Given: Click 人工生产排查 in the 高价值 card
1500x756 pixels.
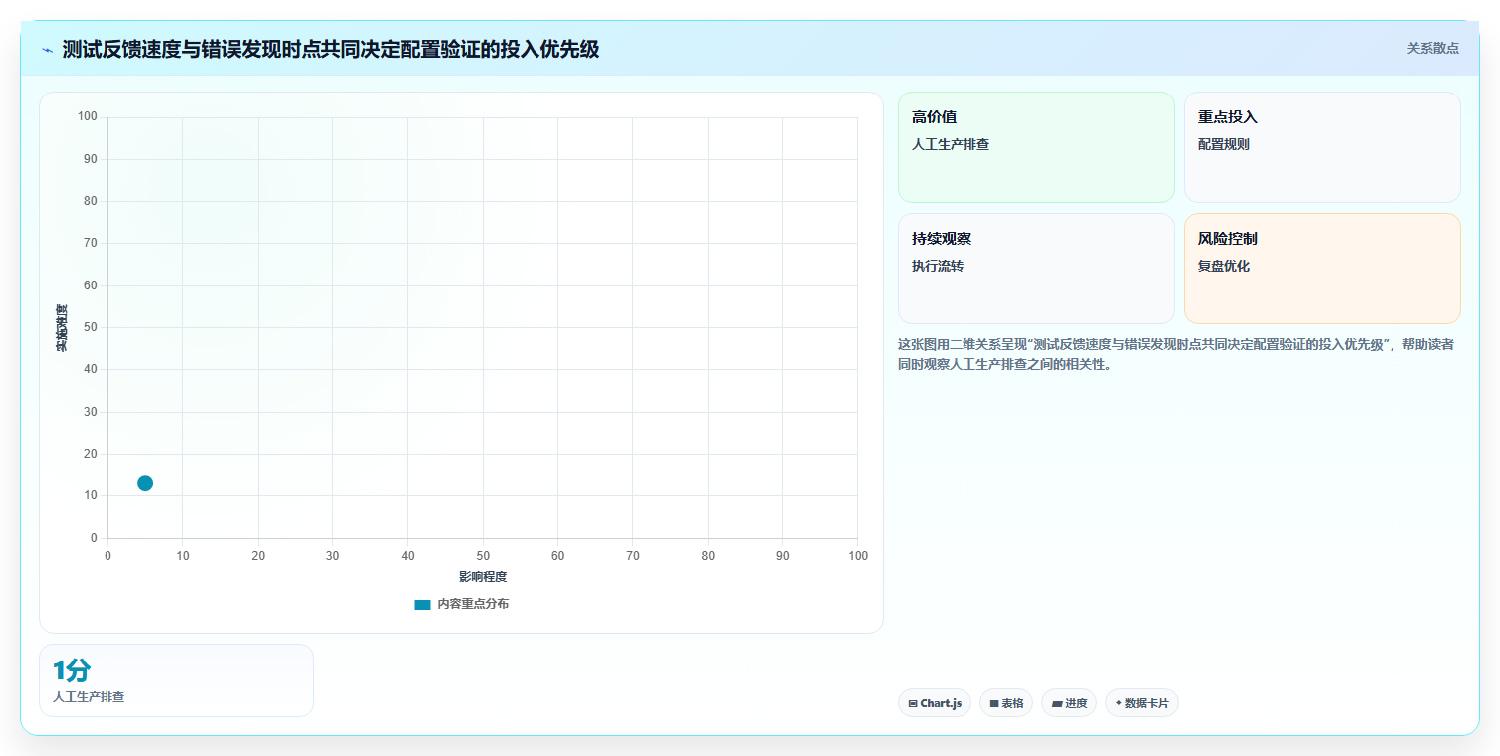Looking at the screenshot, I should pos(951,144).
